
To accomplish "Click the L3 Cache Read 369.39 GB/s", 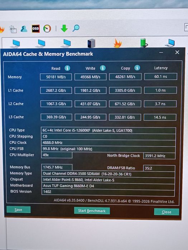I will pyautogui.click(x=57, y=117).
